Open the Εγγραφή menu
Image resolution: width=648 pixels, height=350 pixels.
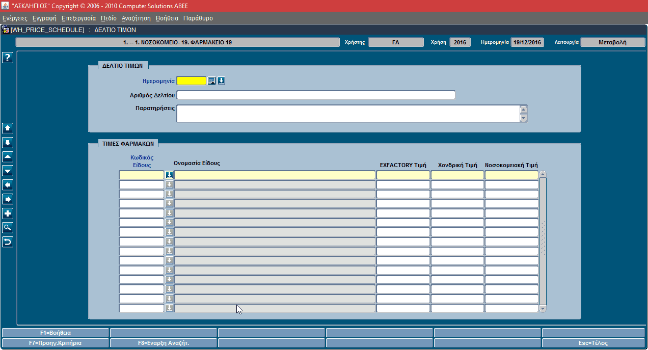[44, 18]
